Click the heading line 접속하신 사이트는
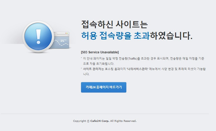 pos(115,24)
